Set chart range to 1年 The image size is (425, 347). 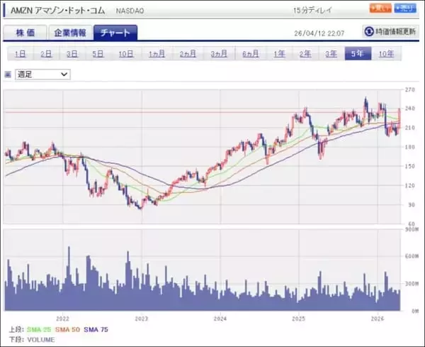click(279, 54)
